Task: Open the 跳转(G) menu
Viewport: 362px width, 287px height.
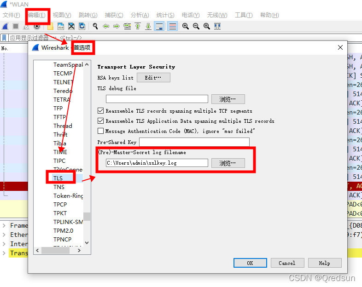Action: (88, 15)
